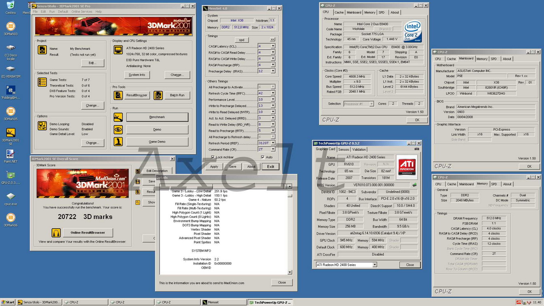Viewport: 544px width, 306px height.
Task: Switch to the Sensors tab in GPU-Z
Action: tap(344, 149)
